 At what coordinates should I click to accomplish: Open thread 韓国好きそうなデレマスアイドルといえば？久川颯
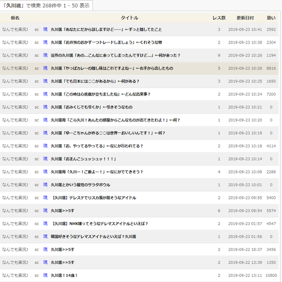pos(93,237)
